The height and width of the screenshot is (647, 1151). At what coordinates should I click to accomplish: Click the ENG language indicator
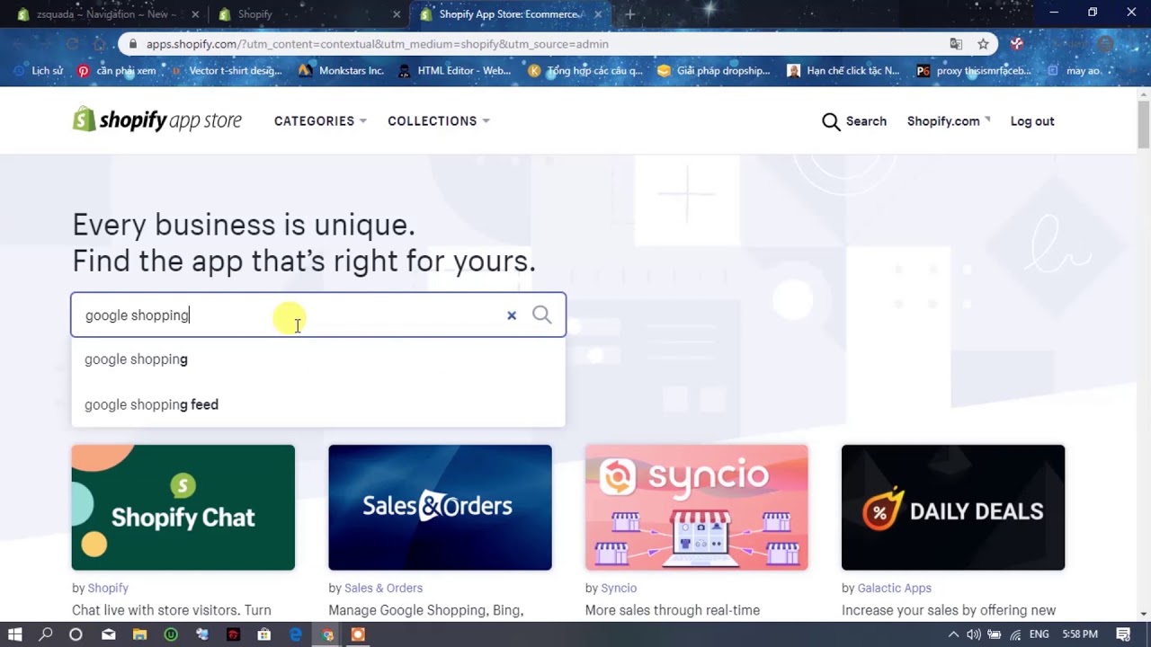click(1039, 634)
